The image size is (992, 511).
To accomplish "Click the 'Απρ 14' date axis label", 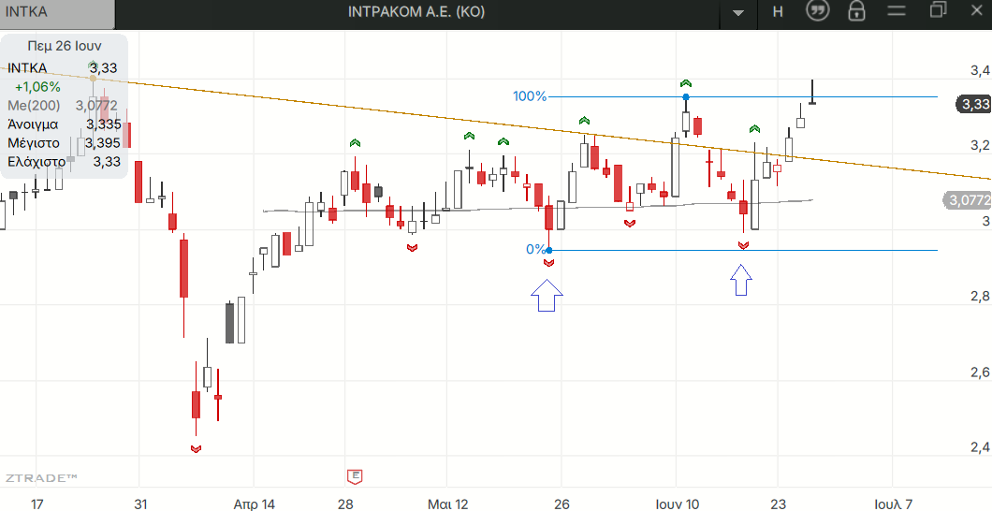I will click(255, 504).
